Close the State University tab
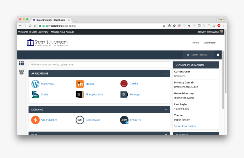Screen dimensions: 244x158 tap(69, 20)
